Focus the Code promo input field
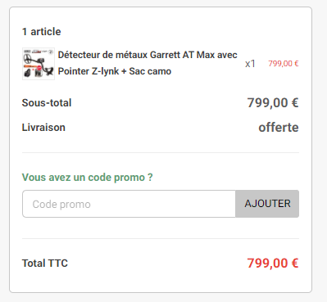 point(129,204)
